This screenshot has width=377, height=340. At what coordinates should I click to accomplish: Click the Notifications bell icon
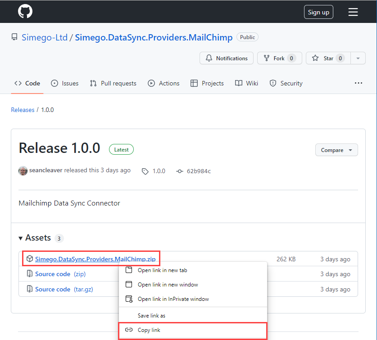click(209, 58)
